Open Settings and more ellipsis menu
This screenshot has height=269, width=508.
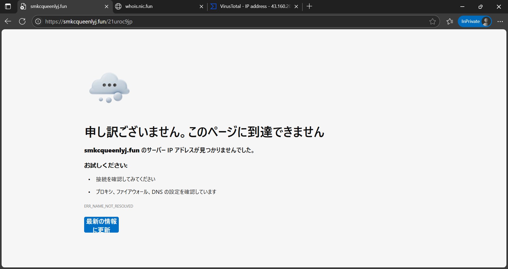[x=500, y=21]
